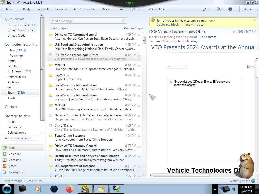Flag the MnDOT 8:40 PM message
259x194 pixels.
[139, 66]
